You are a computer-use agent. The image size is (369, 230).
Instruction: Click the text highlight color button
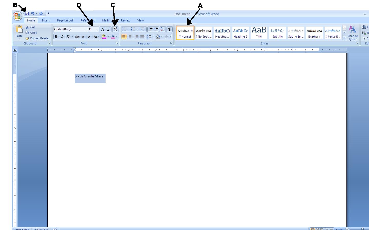pos(104,37)
